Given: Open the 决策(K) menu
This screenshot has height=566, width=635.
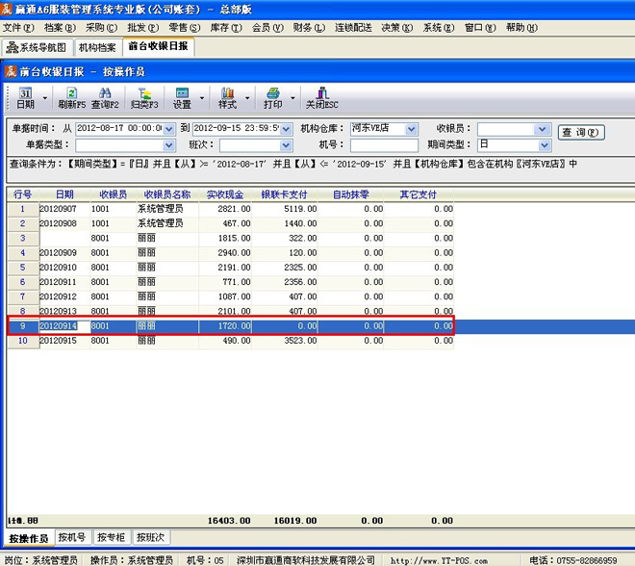Looking at the screenshot, I should [396, 28].
